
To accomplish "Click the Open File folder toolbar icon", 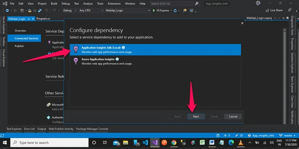I will (x=30, y=11).
